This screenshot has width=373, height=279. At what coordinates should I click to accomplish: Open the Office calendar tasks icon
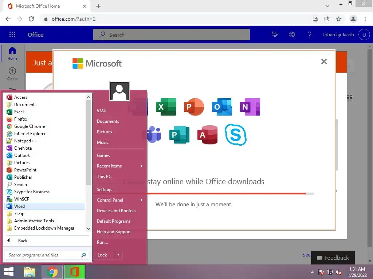(x=275, y=35)
